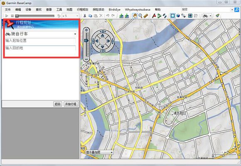Click the Undo arrow icon
Screen dimensions: 241x166
tap(108, 16)
